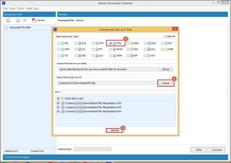Image resolution: width=231 pixels, height=163 pixels.
Task: Click the EPUB file type icon
Action: tap(131, 43)
